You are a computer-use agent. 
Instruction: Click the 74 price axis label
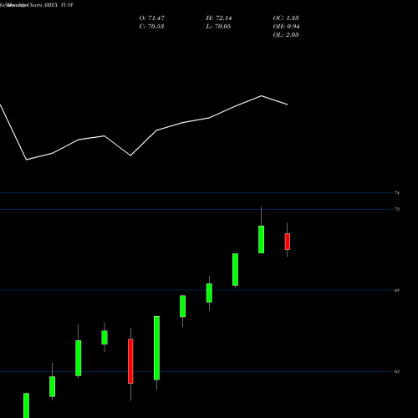pyautogui.click(x=397, y=193)
